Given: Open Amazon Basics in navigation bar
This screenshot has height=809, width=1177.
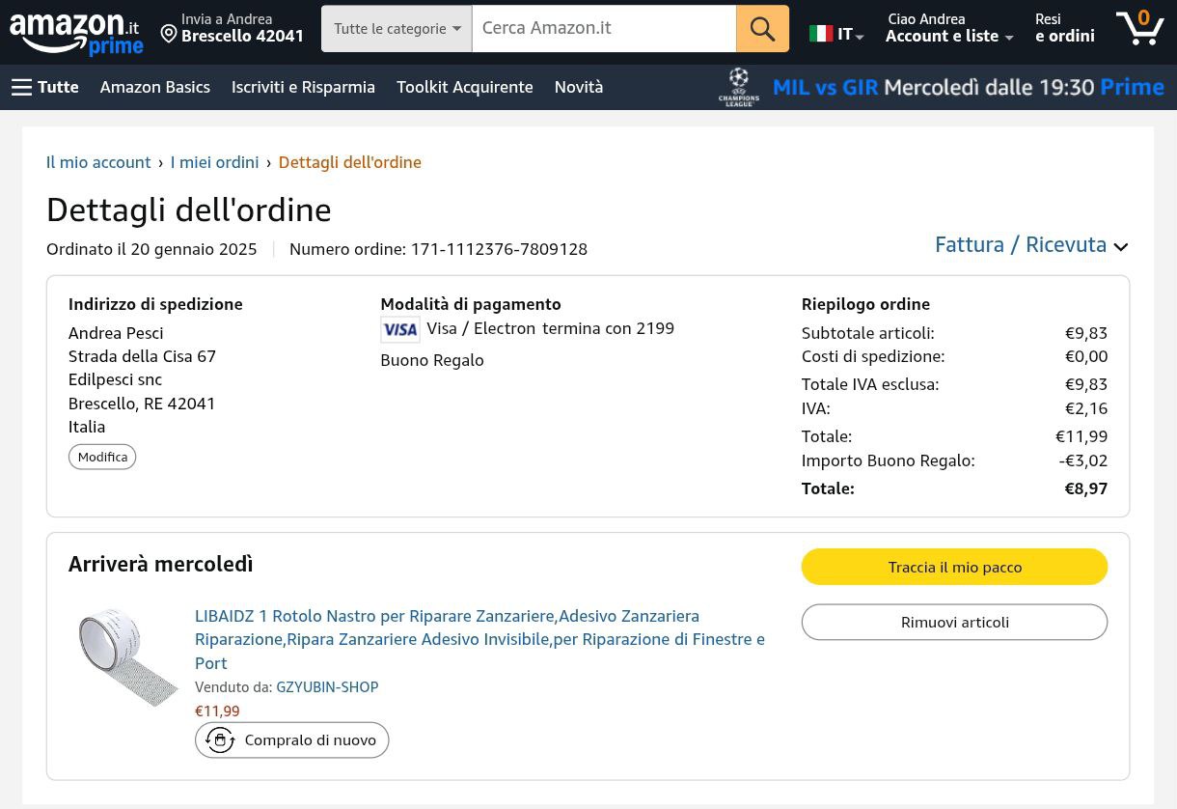Looking at the screenshot, I should [x=154, y=87].
